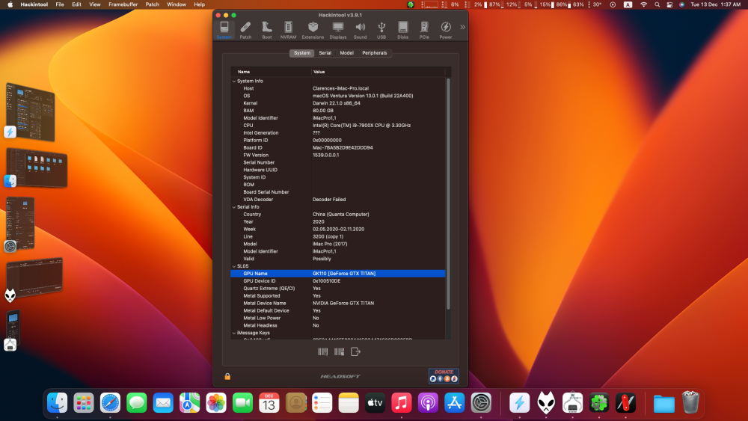Open the Boot toolbar section

click(267, 30)
